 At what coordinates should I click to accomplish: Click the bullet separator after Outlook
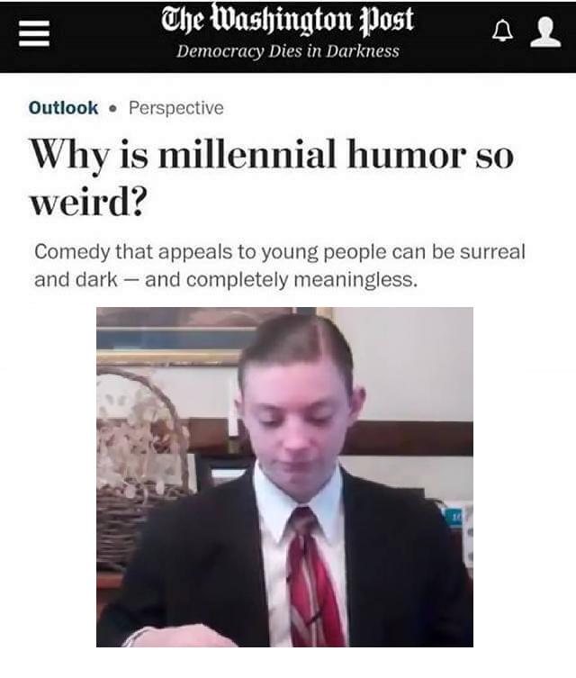coord(113,108)
